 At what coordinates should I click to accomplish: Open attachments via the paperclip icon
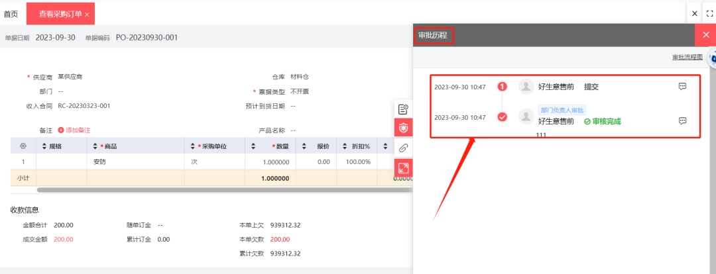[403, 148]
